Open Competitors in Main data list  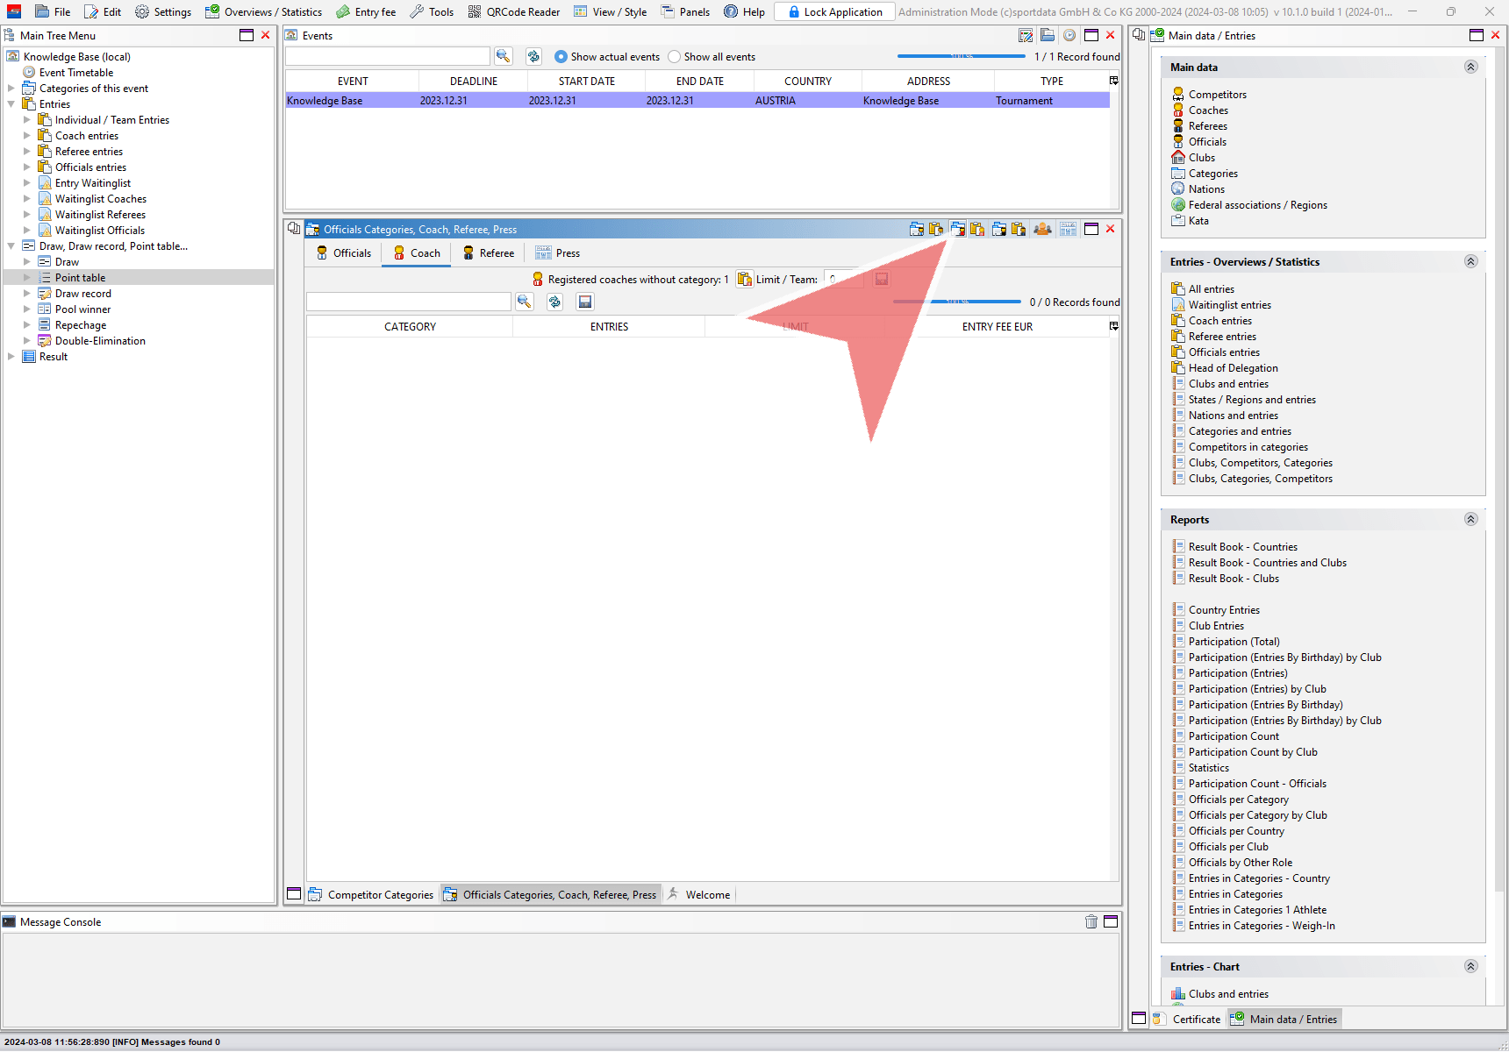click(x=1217, y=95)
